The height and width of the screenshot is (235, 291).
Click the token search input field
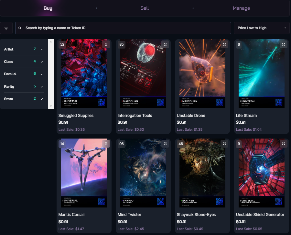tap(123, 28)
